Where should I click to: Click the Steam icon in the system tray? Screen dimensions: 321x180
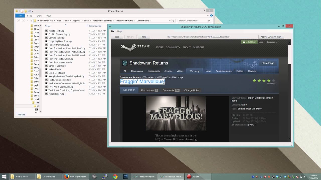tap(273, 177)
